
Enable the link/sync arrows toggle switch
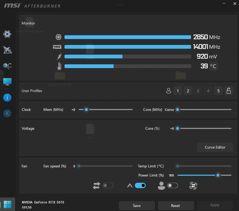click(x=108, y=185)
